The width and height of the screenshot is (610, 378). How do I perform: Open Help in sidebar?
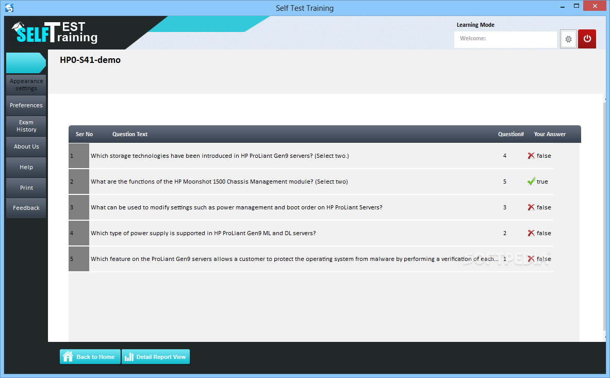(x=26, y=167)
